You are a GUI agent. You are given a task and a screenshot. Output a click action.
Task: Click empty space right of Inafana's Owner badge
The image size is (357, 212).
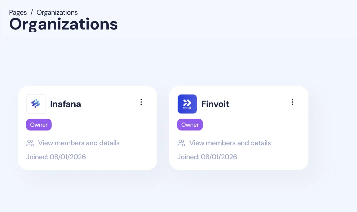point(100,125)
